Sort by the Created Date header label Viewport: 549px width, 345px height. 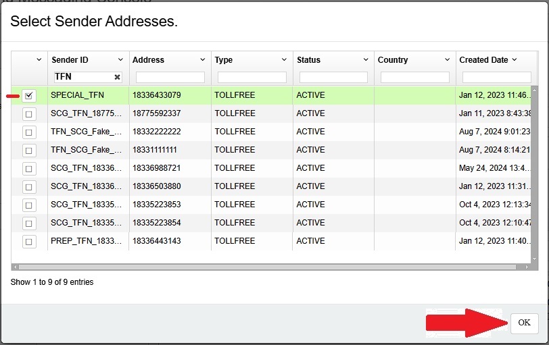[x=483, y=60]
